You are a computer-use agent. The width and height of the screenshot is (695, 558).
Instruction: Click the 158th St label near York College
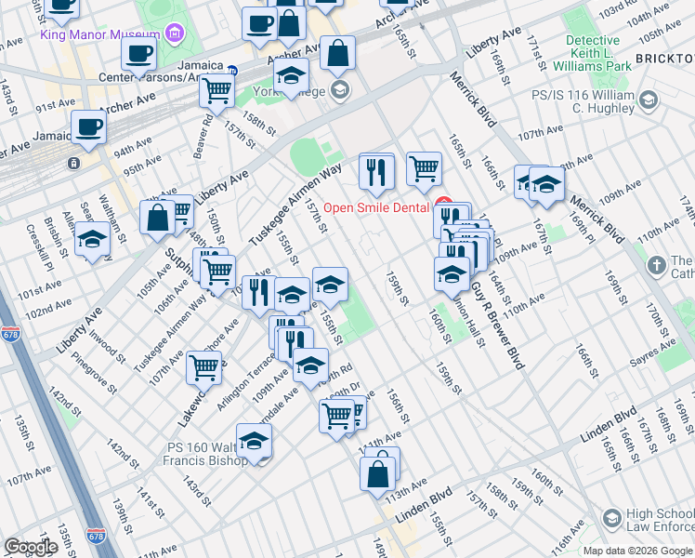click(x=259, y=123)
